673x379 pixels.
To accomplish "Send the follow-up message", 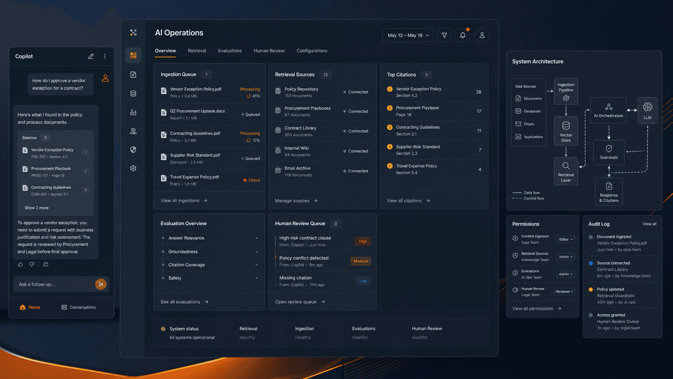I will click(x=101, y=284).
